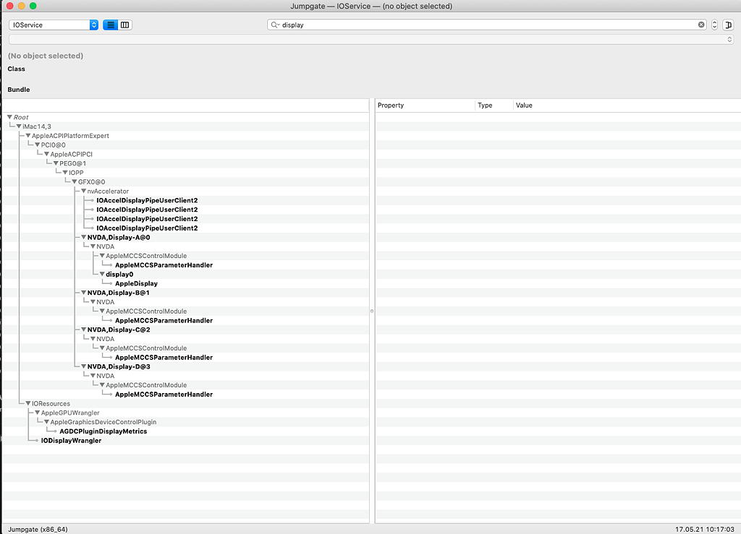
Task: Click the stepper next to search field
Action: [x=715, y=25]
